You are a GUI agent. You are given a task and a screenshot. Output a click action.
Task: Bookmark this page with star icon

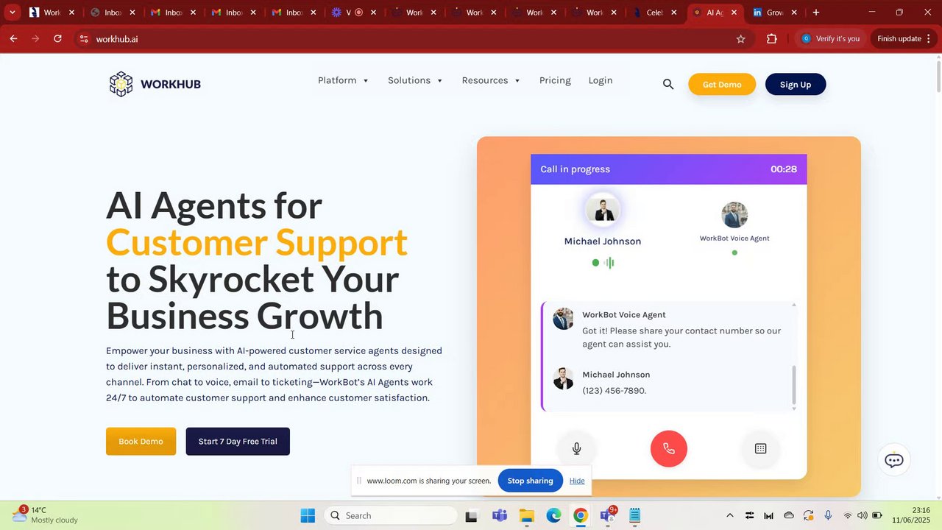[x=741, y=39]
